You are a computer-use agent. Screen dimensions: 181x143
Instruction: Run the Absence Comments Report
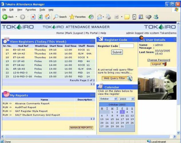7,104
